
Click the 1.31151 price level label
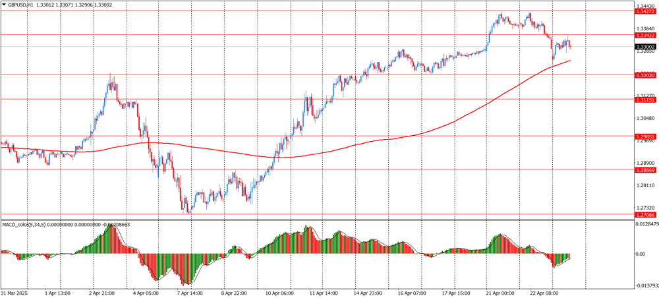click(x=645, y=100)
